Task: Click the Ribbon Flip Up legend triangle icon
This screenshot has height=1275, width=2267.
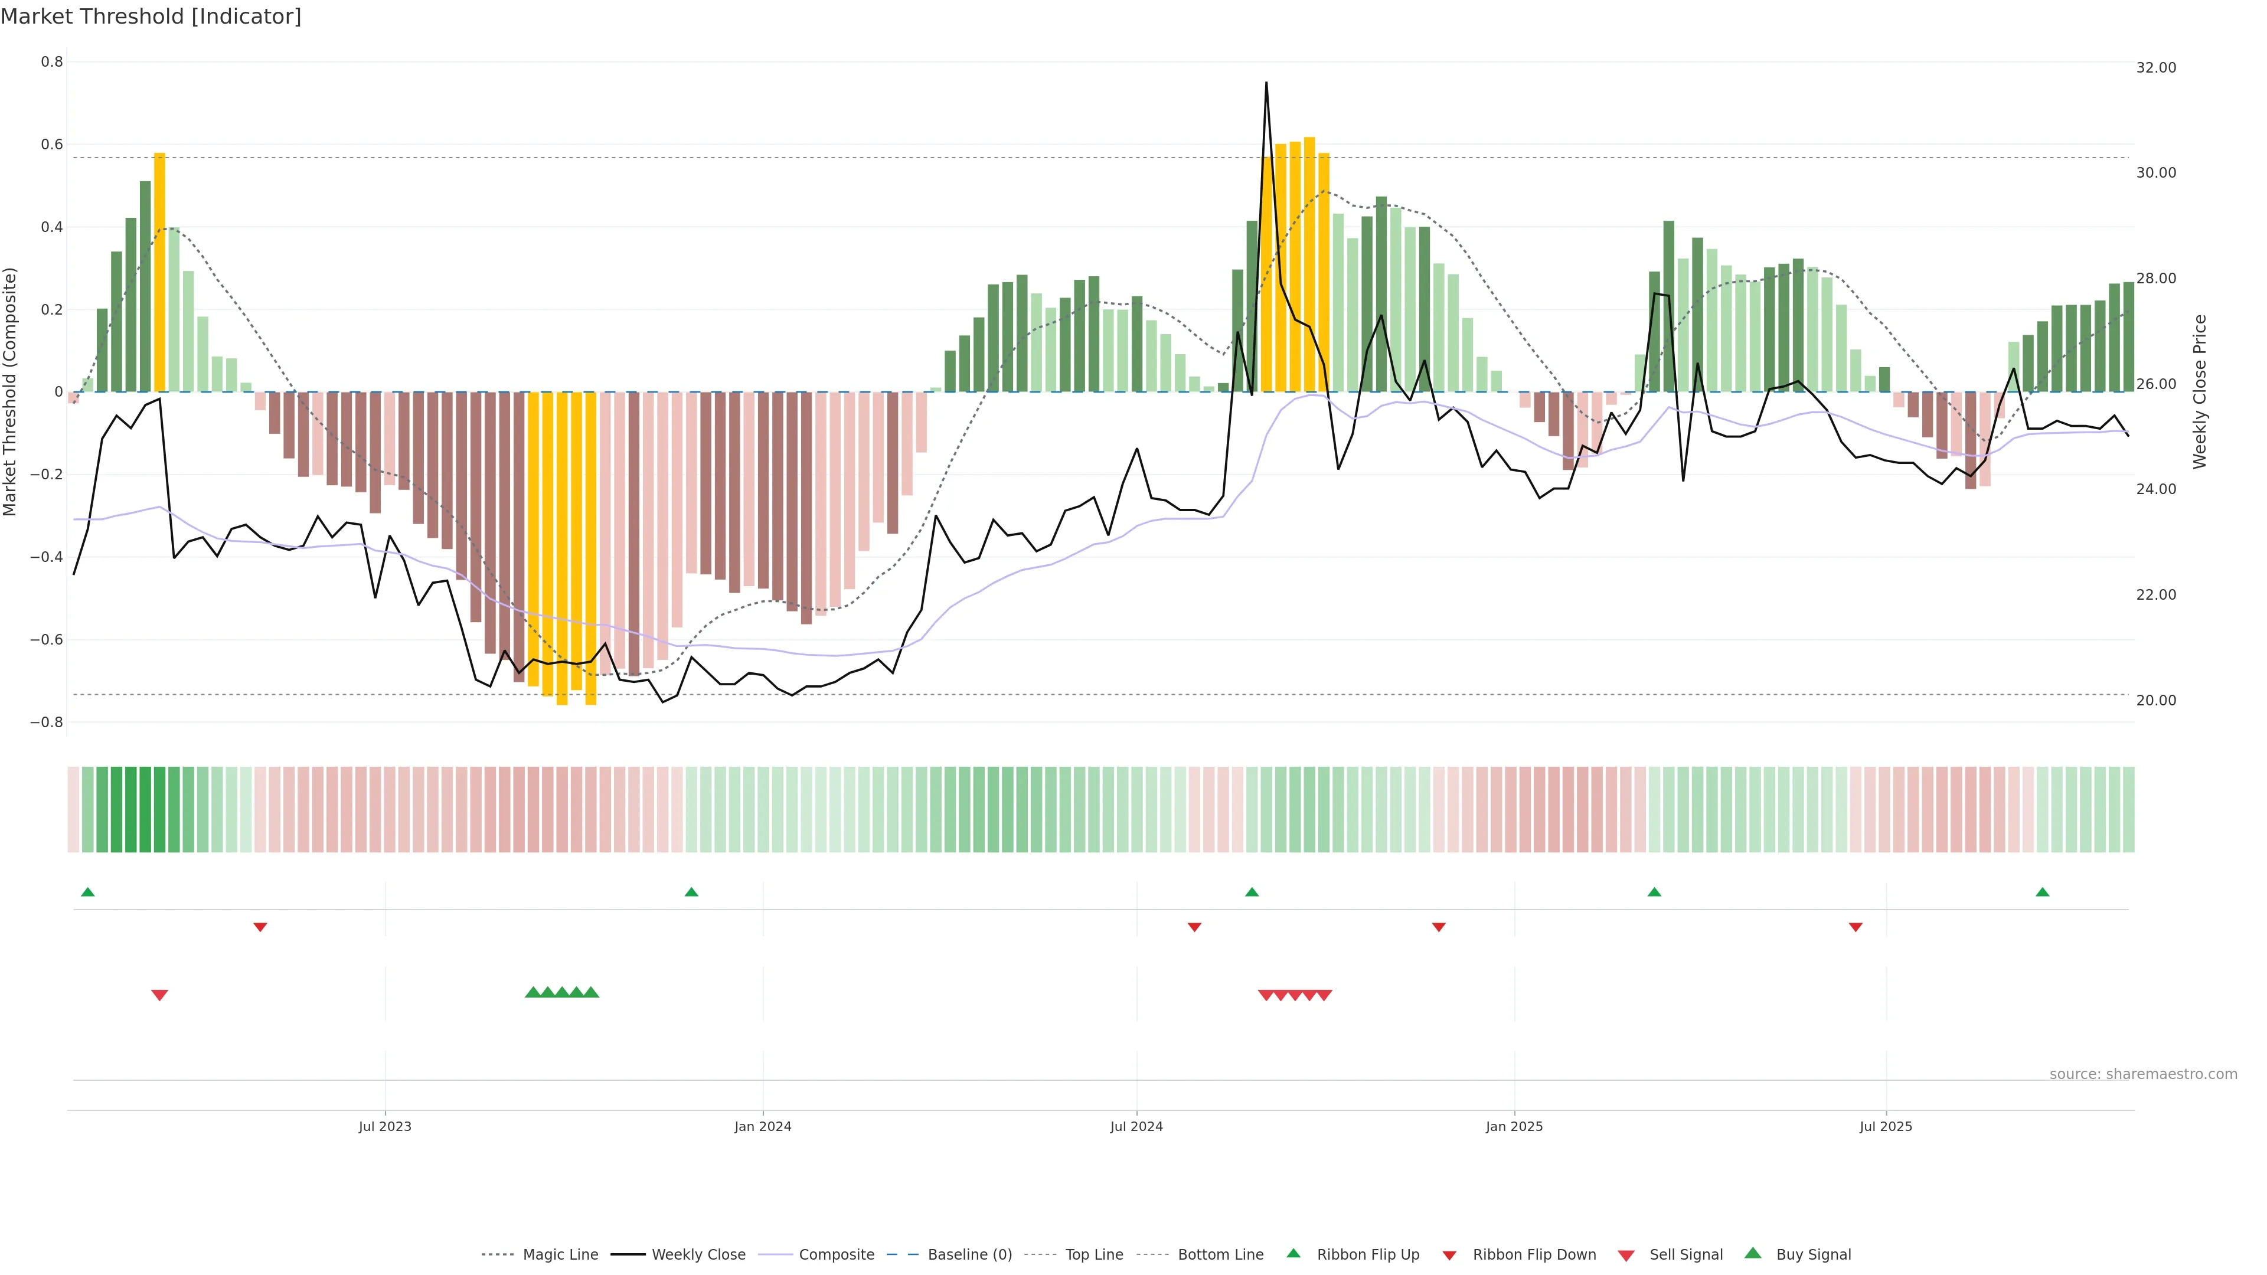Action: click(1293, 1253)
